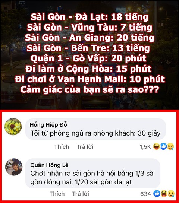The width and height of the screenshot is (179, 203).
Task: Click the sad reaction on first comment
Action: coord(170,146)
